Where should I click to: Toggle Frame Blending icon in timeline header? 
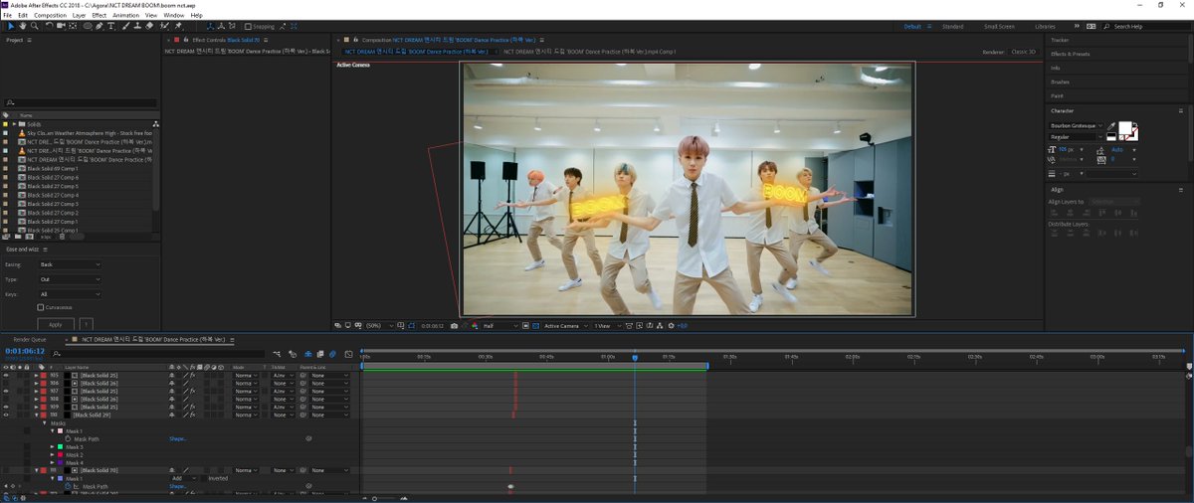pyautogui.click(x=320, y=354)
